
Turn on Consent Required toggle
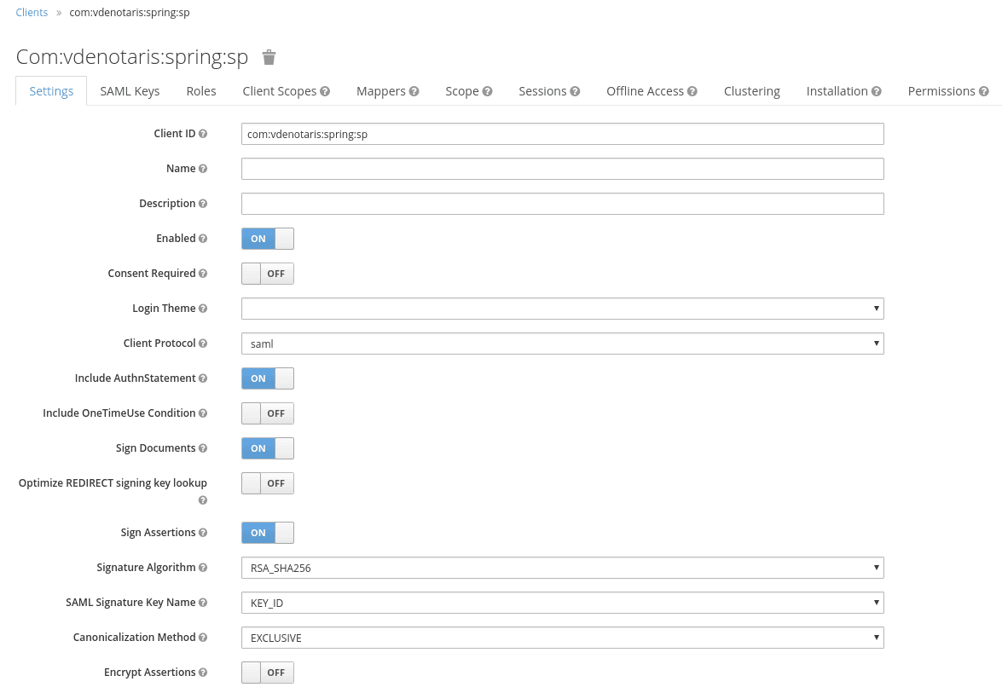(268, 274)
